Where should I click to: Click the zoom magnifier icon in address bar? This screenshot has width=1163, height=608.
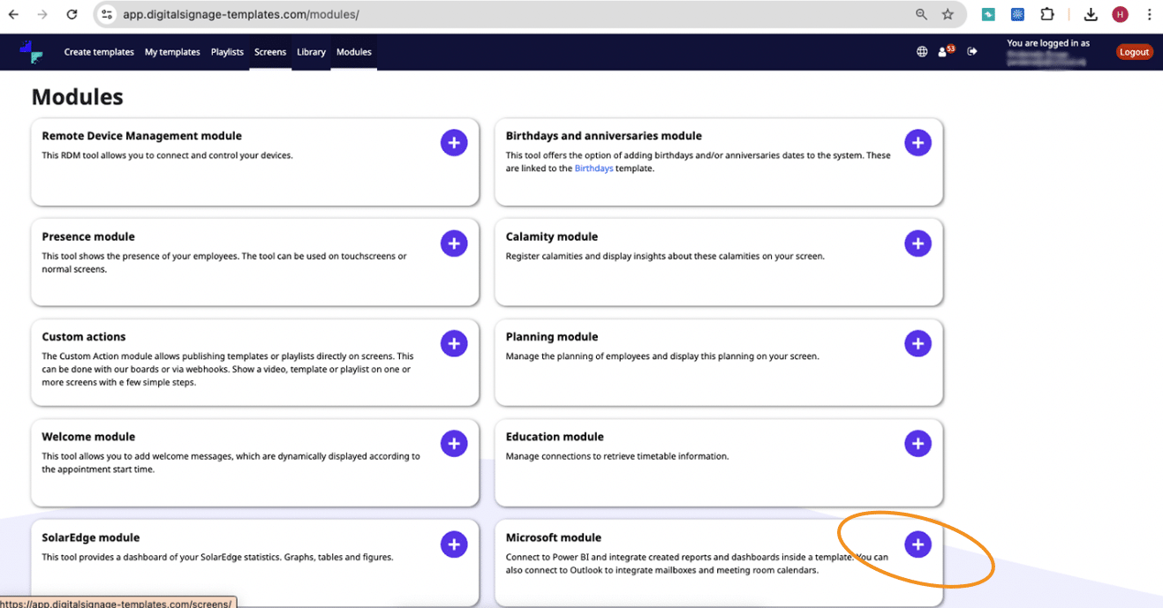click(x=921, y=14)
